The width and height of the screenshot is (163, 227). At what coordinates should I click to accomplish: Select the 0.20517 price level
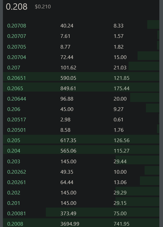[17, 120]
